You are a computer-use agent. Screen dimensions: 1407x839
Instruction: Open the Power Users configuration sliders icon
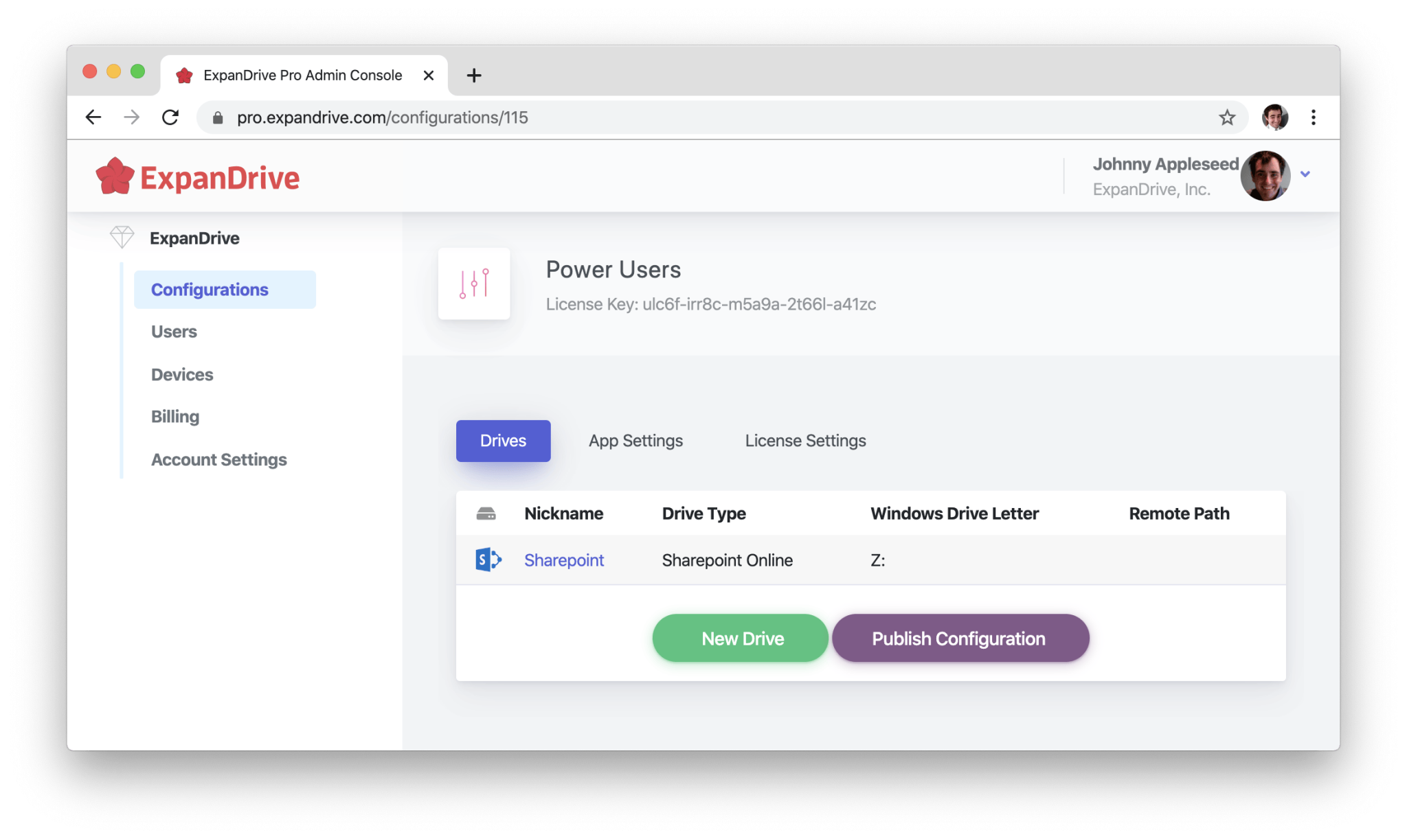[474, 284]
